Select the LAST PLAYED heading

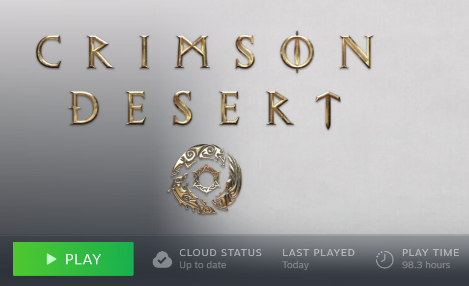319,253
